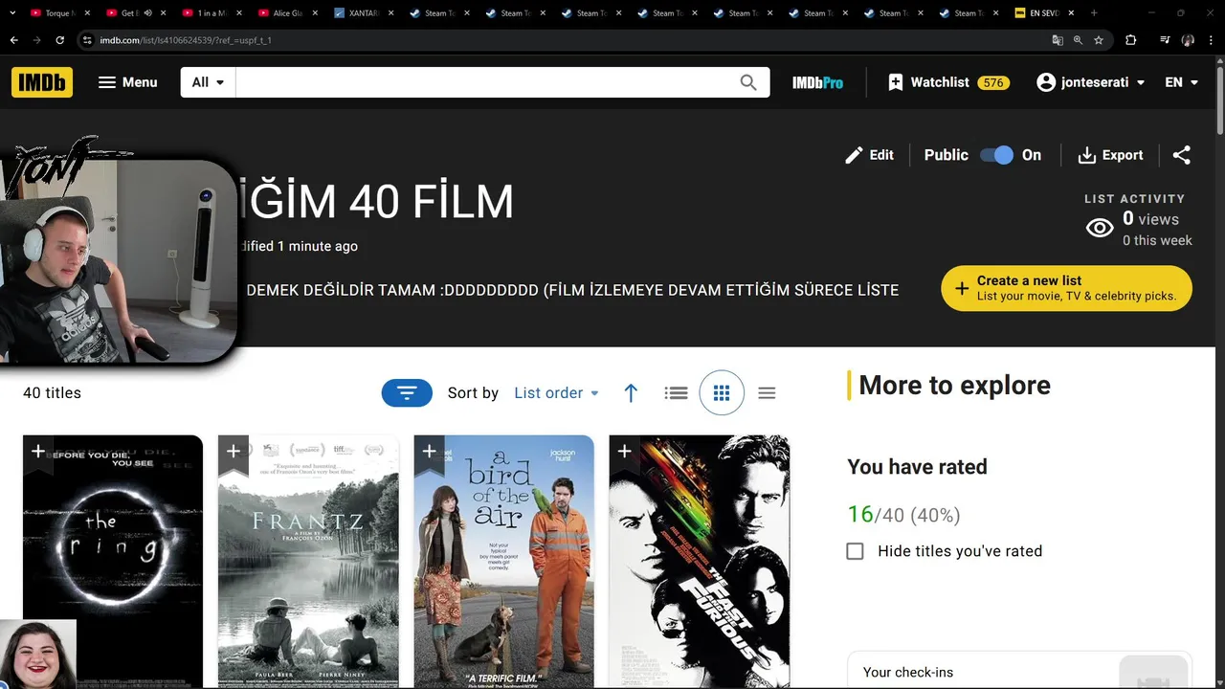This screenshot has width=1225, height=689.
Task: Click the IMDb home logo
Action: (x=42, y=82)
